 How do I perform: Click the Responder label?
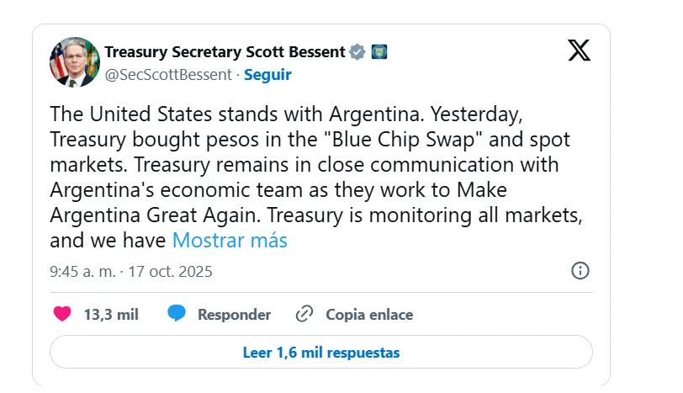pos(234,315)
